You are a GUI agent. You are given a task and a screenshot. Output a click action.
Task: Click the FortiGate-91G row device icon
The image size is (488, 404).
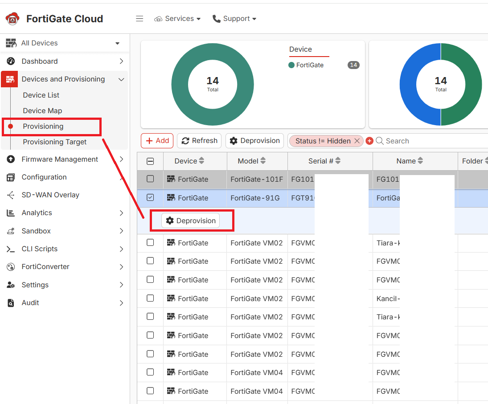click(171, 197)
